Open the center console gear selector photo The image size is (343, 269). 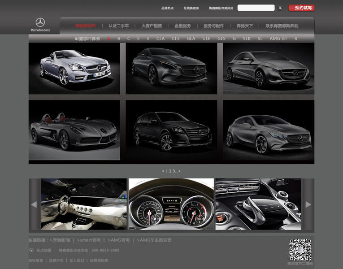(x=258, y=204)
